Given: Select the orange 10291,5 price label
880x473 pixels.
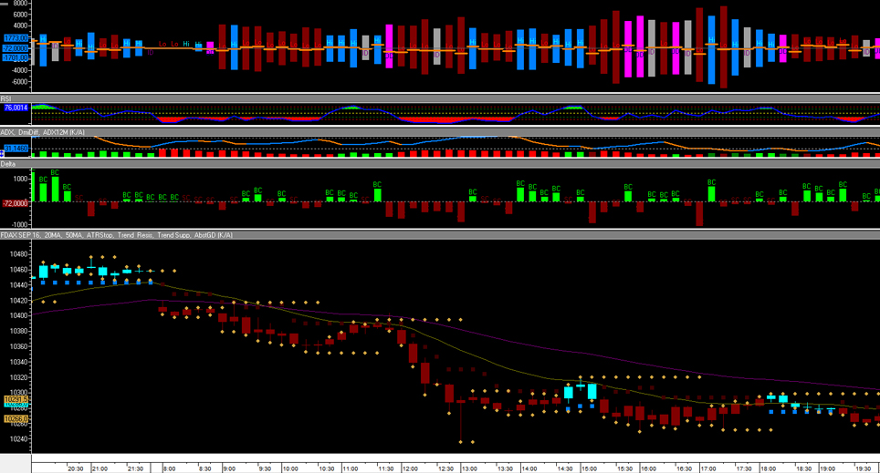Looking at the screenshot, I should click(x=16, y=399).
